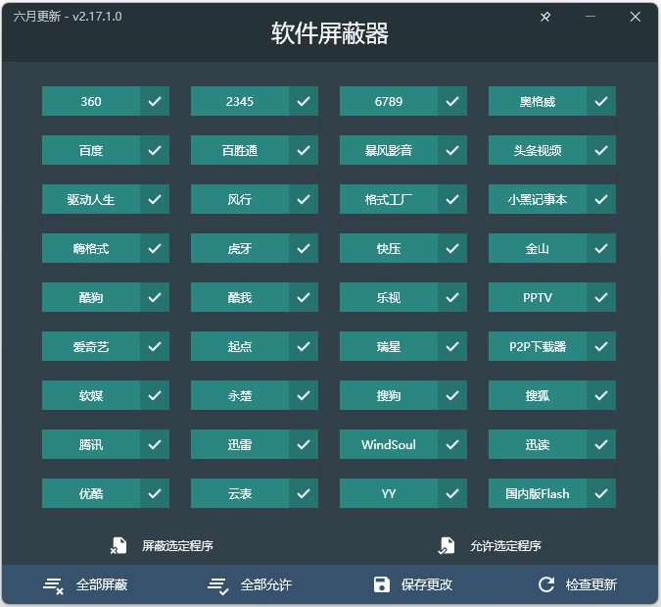Toggle the checkmark next to 360
The image size is (661, 607).
[155, 101]
